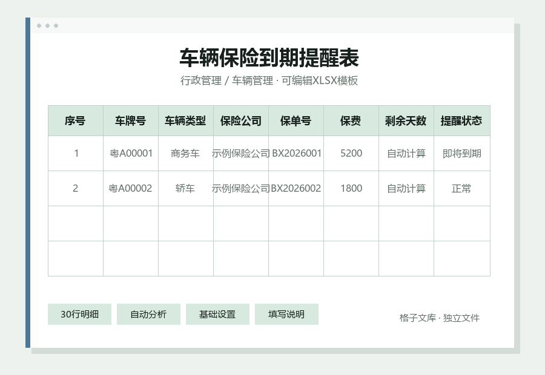This screenshot has width=545, height=375.
Task: Click plate number 粤A00001
Action: click(131, 153)
